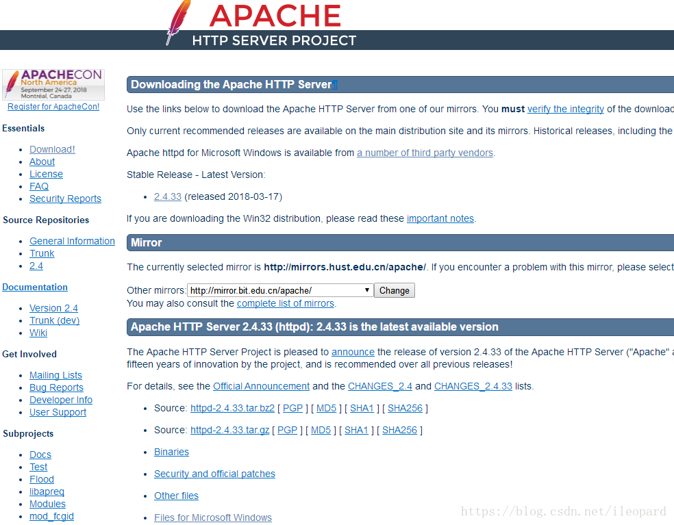Click the pilcrow anchor after Downloading heading
Image resolution: width=674 pixels, height=525 pixels.
point(335,85)
